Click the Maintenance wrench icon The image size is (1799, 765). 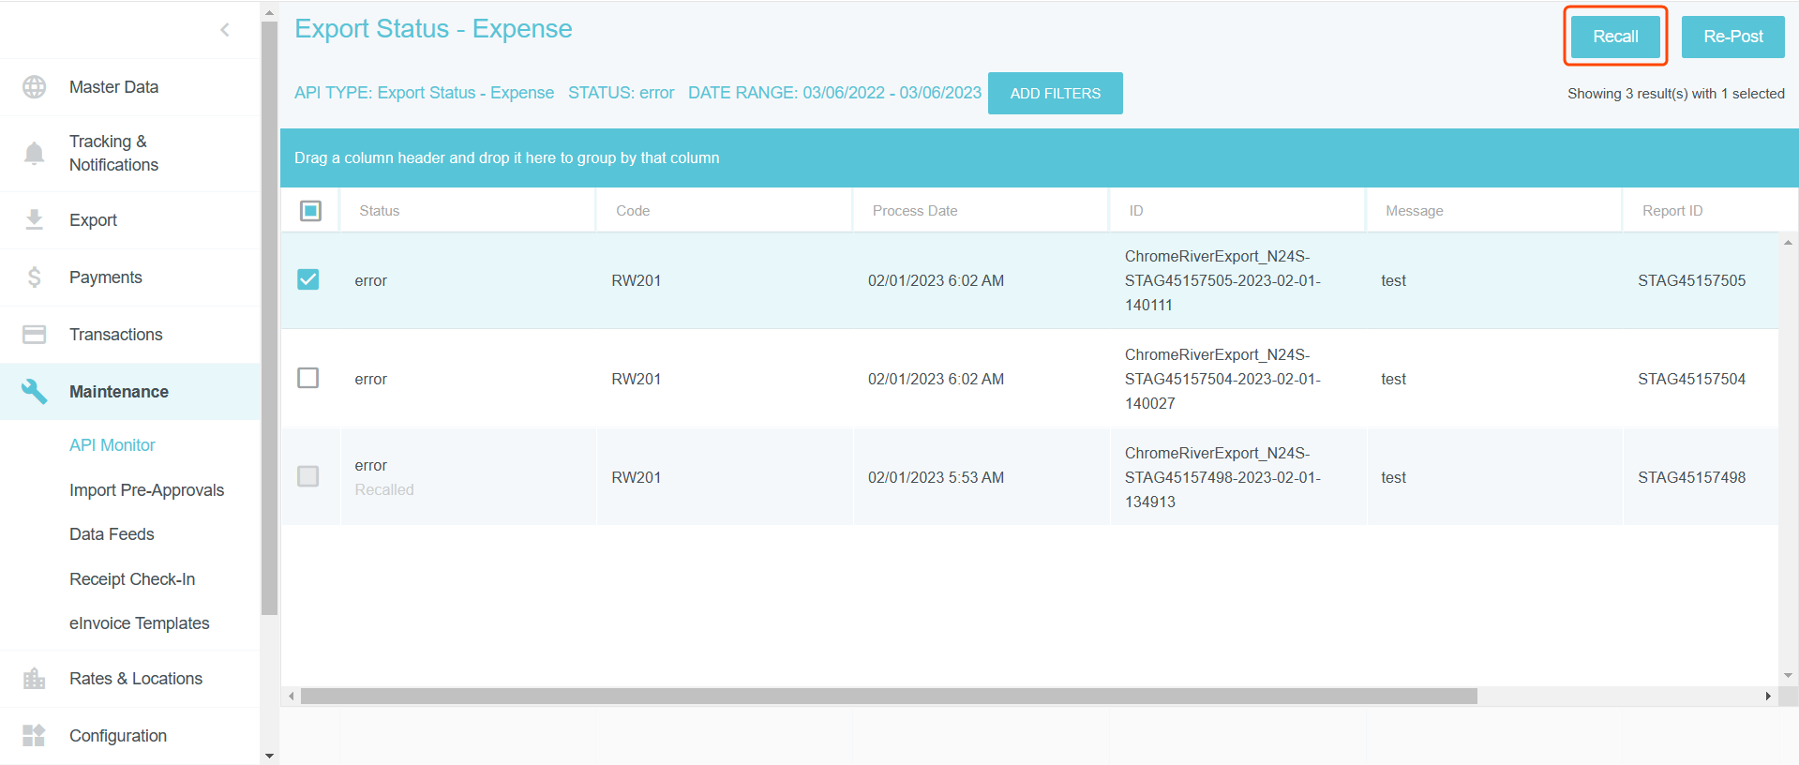(x=35, y=392)
